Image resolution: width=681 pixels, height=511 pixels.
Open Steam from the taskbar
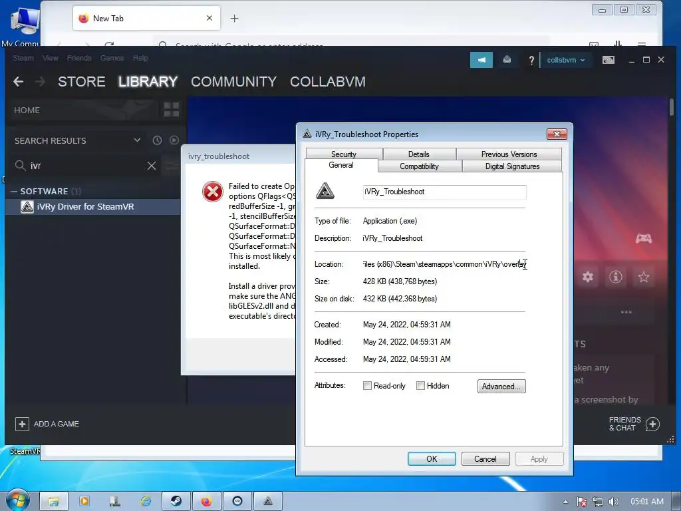tap(176, 502)
